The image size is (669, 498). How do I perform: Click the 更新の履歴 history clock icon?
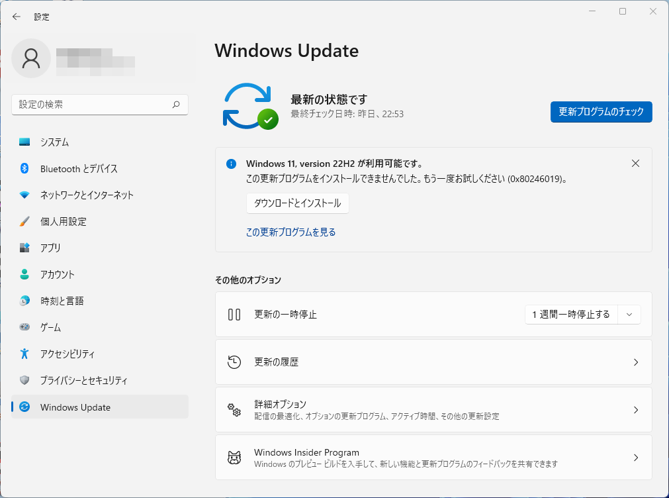click(x=234, y=362)
